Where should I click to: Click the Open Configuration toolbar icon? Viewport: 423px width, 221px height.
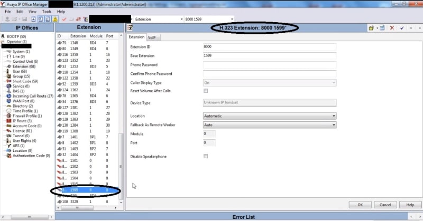(x=14, y=19)
